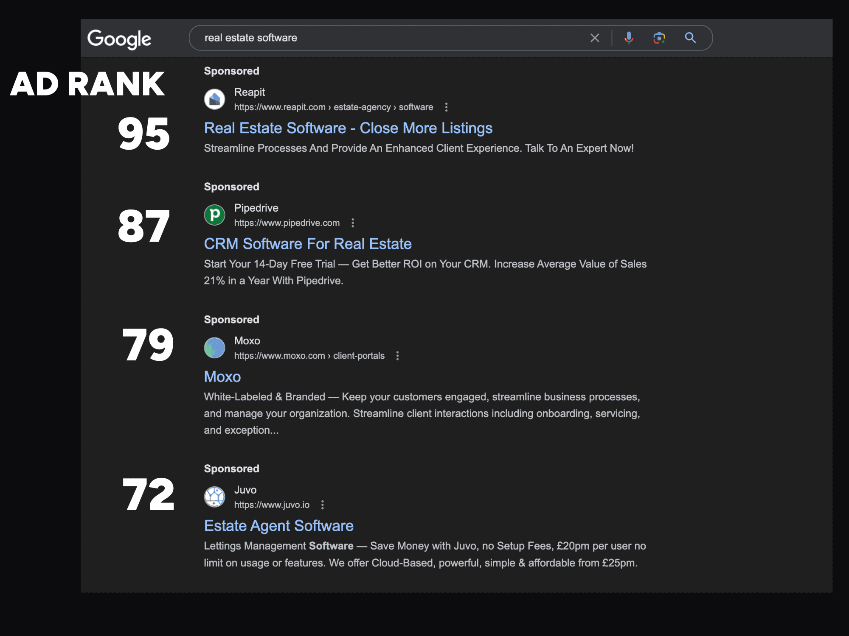
Task: Click the voice search microphone icon
Action: click(628, 38)
